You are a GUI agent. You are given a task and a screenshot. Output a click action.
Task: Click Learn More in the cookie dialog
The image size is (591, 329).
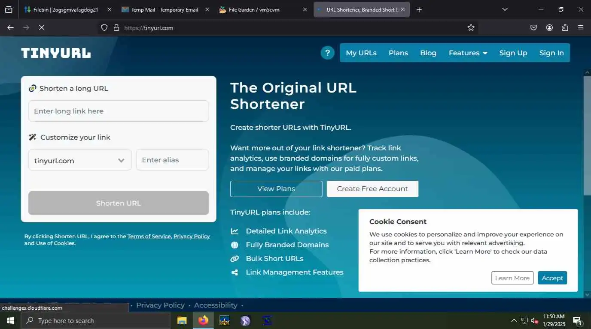click(x=512, y=278)
